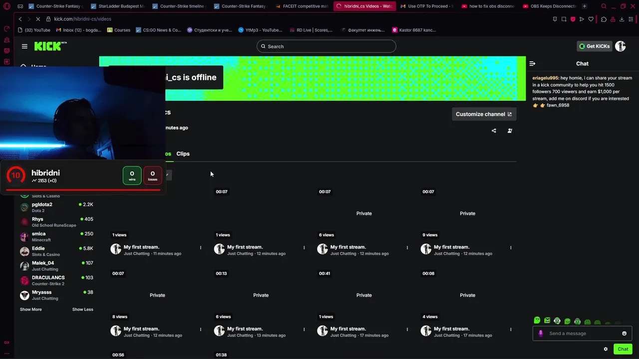Open CS:GO News bookmark

[158, 30]
